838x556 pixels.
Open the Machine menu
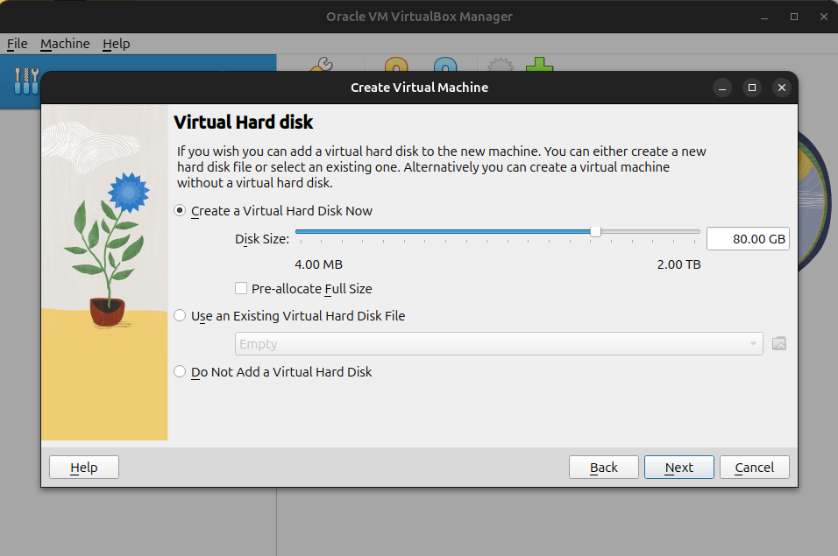[x=65, y=44]
